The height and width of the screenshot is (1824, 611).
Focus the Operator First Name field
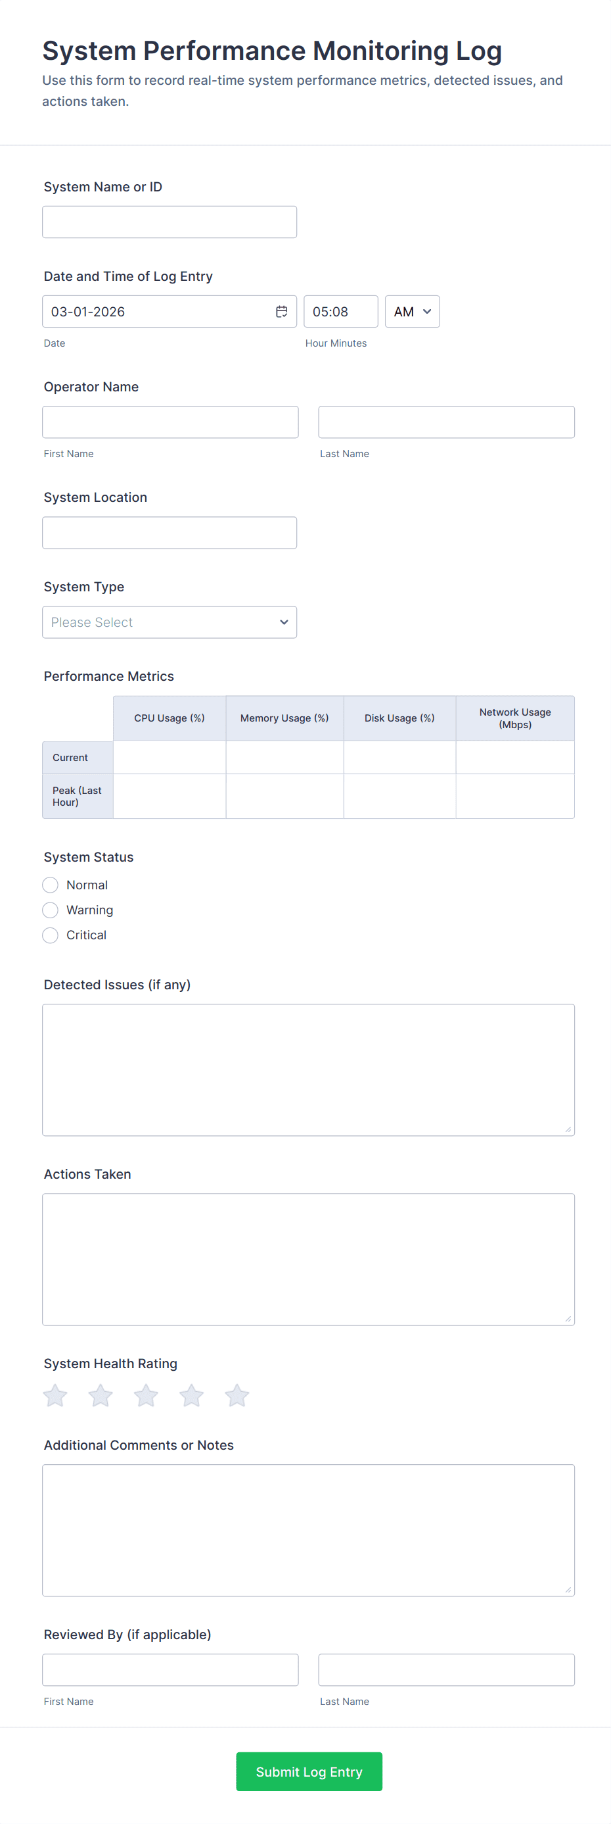pyautogui.click(x=170, y=422)
